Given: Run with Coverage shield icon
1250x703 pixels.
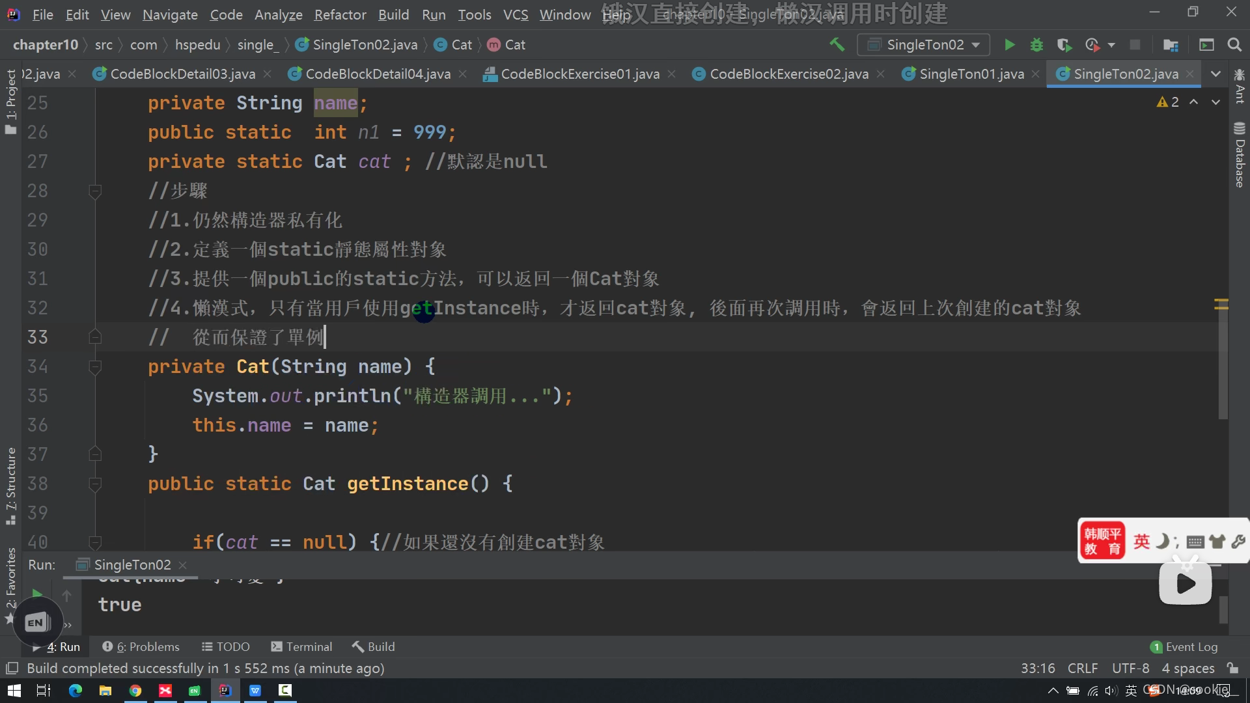Looking at the screenshot, I should pos(1064,45).
